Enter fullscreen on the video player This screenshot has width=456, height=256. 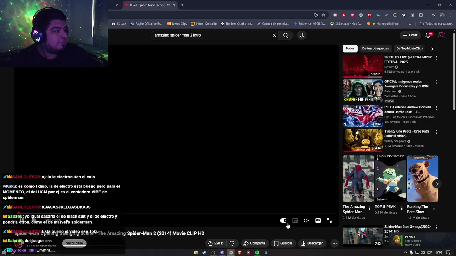tap(329, 220)
